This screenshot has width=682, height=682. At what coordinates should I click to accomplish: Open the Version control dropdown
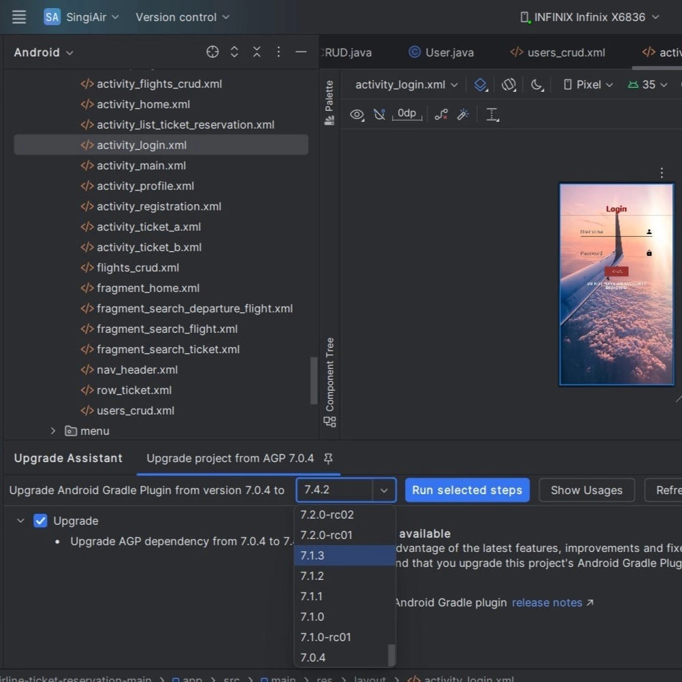pos(182,17)
